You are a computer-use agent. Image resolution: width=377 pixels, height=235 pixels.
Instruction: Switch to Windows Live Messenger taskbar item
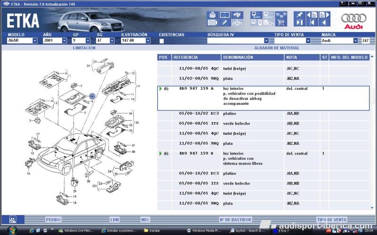click(76, 231)
